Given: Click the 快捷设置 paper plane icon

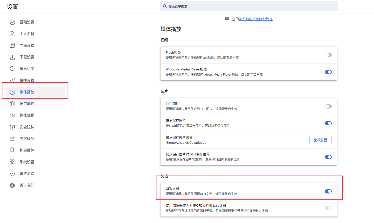Looking at the screenshot, I should tap(12, 80).
